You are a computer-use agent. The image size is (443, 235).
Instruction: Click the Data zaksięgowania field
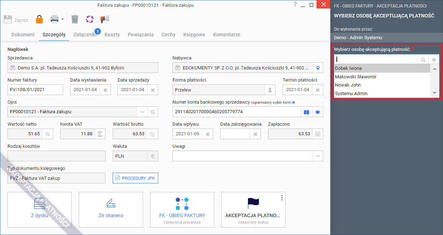[x=235, y=134]
